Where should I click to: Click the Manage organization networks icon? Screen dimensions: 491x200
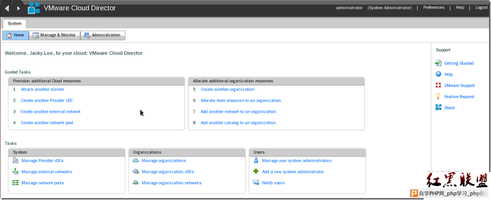click(x=136, y=182)
